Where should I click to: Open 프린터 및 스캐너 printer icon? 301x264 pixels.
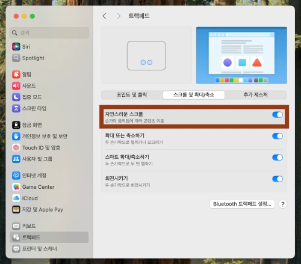[x=16, y=249]
